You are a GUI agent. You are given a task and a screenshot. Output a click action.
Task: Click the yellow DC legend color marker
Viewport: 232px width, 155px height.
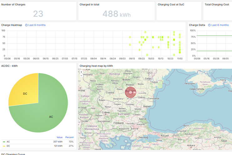click(4, 146)
